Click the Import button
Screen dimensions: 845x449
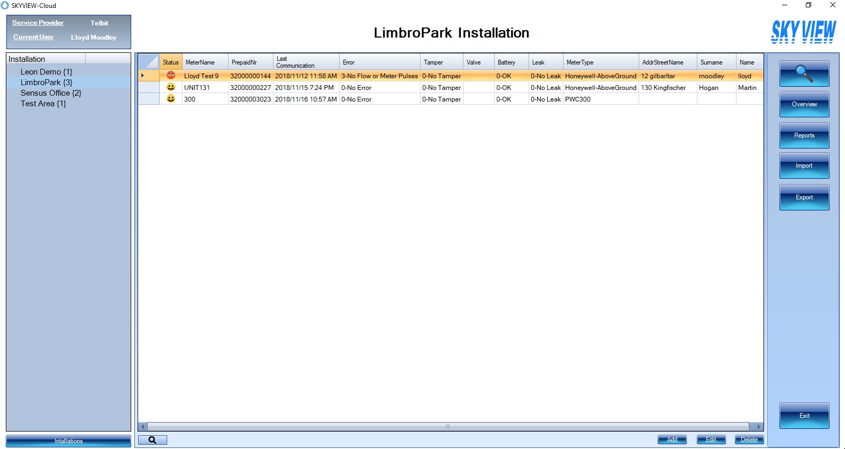[804, 166]
